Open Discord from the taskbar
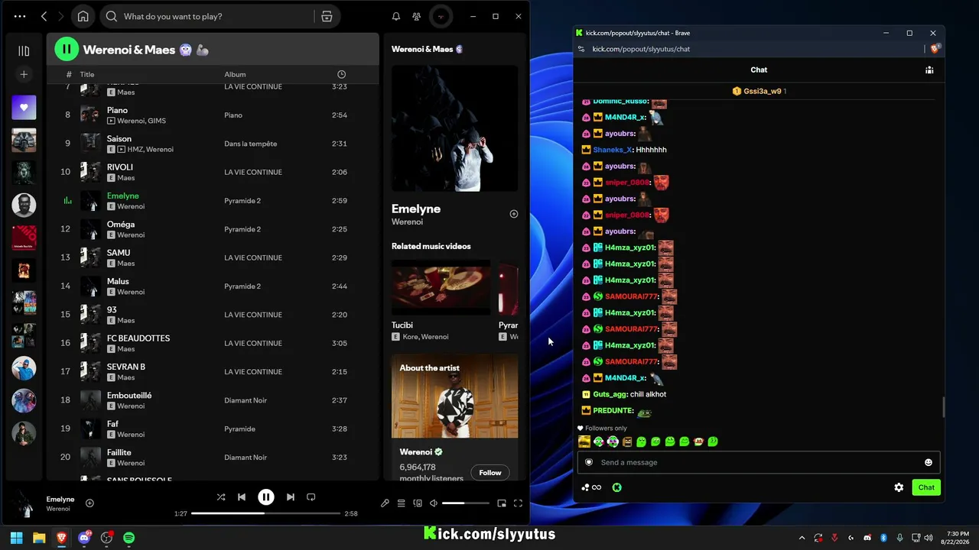The width and height of the screenshot is (979, 550). click(x=84, y=538)
